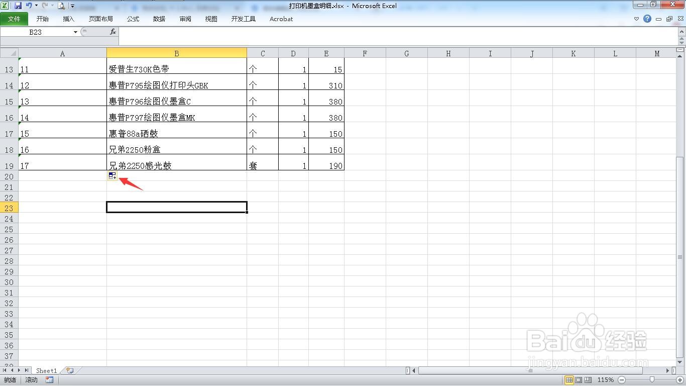
Task: Move the zoom slider handle
Action: coord(652,380)
